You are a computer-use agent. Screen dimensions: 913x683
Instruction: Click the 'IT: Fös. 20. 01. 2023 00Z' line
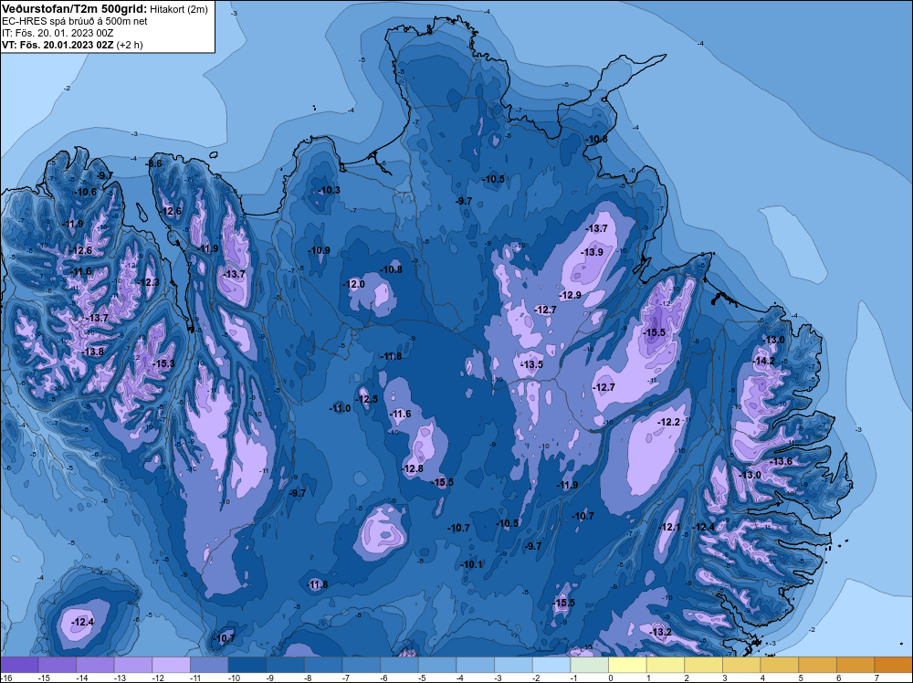coord(58,33)
